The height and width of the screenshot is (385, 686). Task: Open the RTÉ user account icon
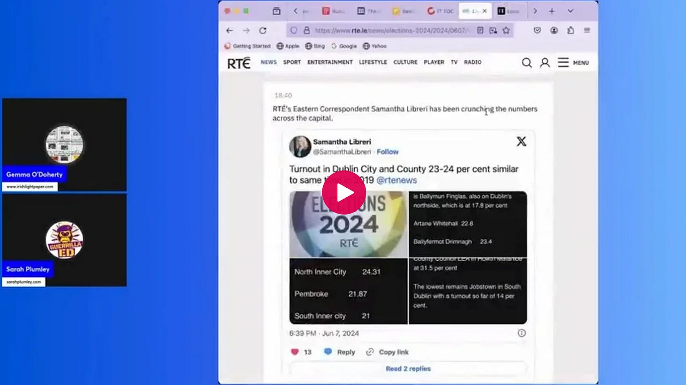coord(545,63)
